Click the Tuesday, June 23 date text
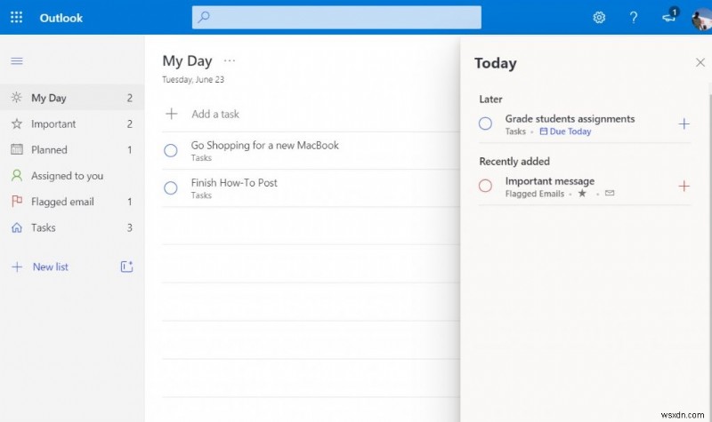This screenshot has height=422, width=712. [x=193, y=79]
